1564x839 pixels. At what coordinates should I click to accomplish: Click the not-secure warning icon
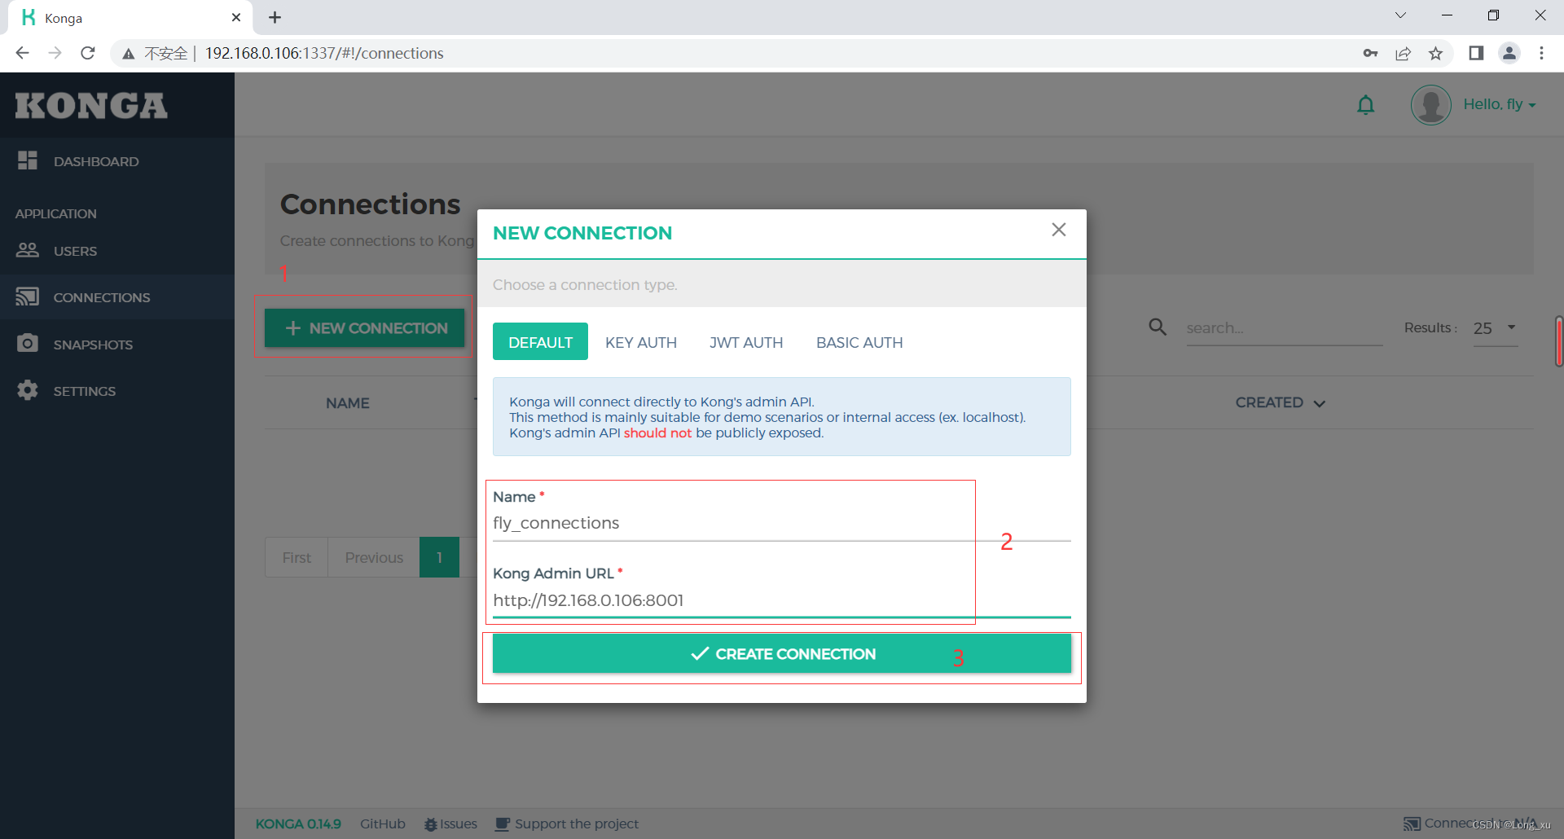coord(129,54)
